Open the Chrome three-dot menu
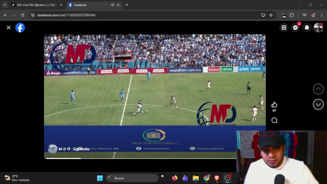The height and width of the screenshot is (184, 327). [322, 15]
